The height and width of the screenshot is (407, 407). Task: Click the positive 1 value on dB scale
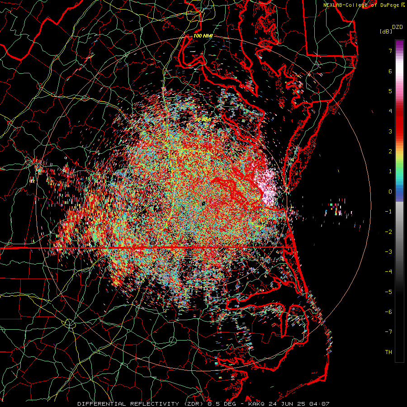coord(390,171)
